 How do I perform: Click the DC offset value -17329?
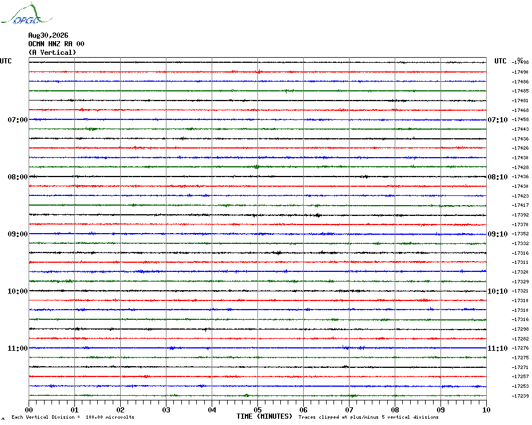[x=520, y=282]
